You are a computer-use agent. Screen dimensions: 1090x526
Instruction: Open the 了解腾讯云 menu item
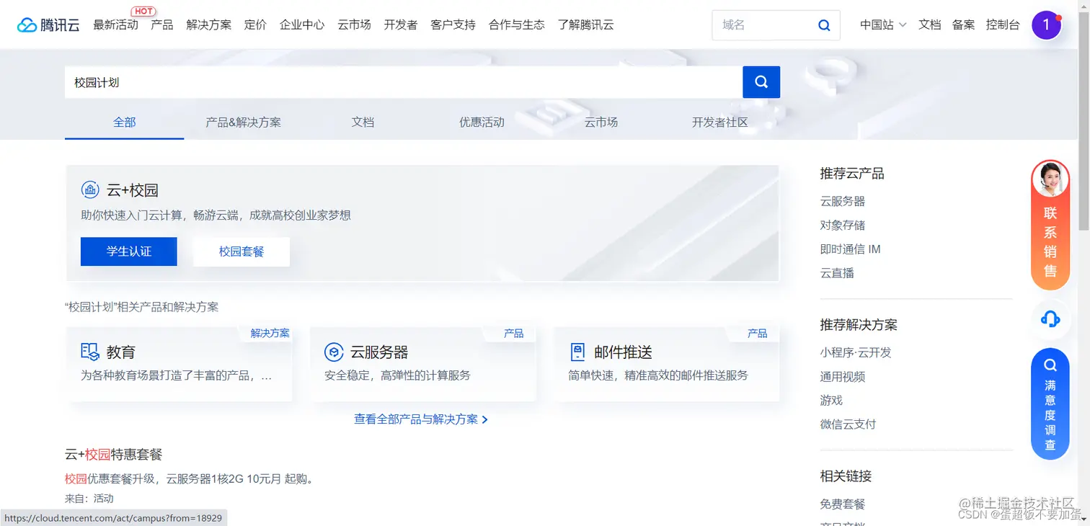pos(586,24)
